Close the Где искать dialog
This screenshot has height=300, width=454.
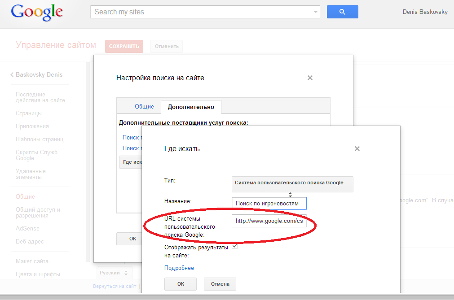point(357,148)
